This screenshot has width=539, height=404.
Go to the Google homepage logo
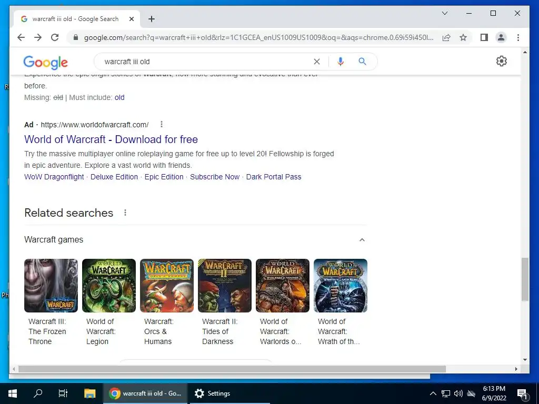coord(45,62)
